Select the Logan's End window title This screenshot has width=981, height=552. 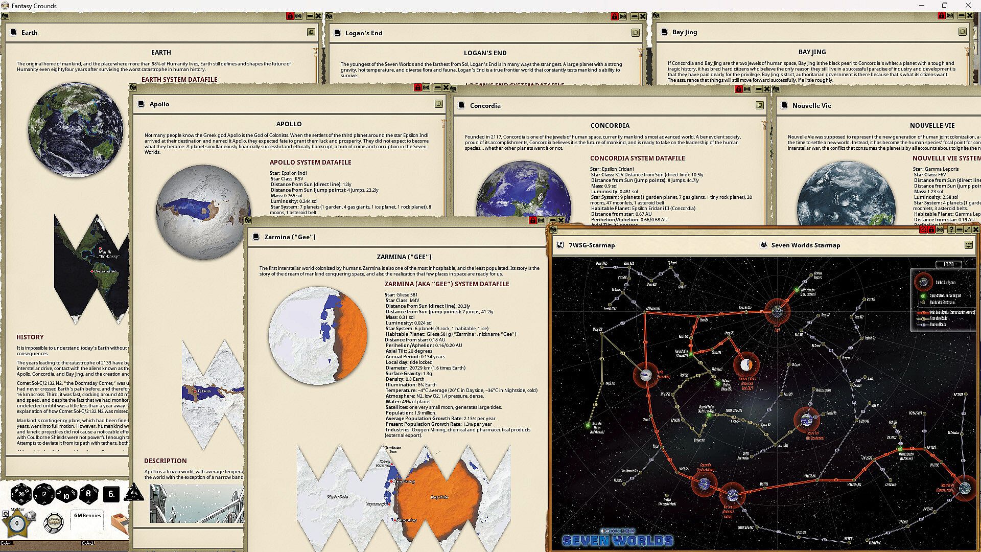coord(363,33)
